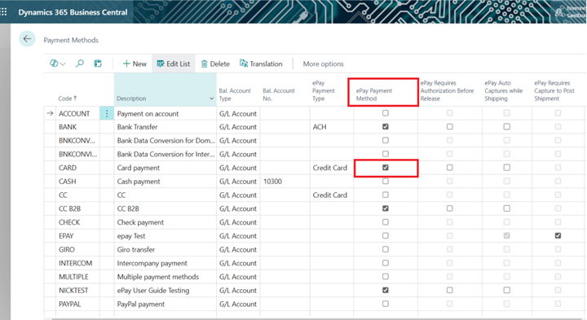Click ePay Requires Authorization Before Release header
The width and height of the screenshot is (587, 320).
pyautogui.click(x=447, y=91)
